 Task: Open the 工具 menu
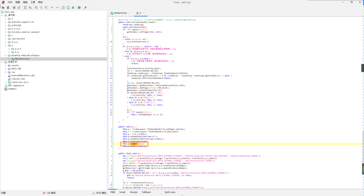(x=33, y=2)
